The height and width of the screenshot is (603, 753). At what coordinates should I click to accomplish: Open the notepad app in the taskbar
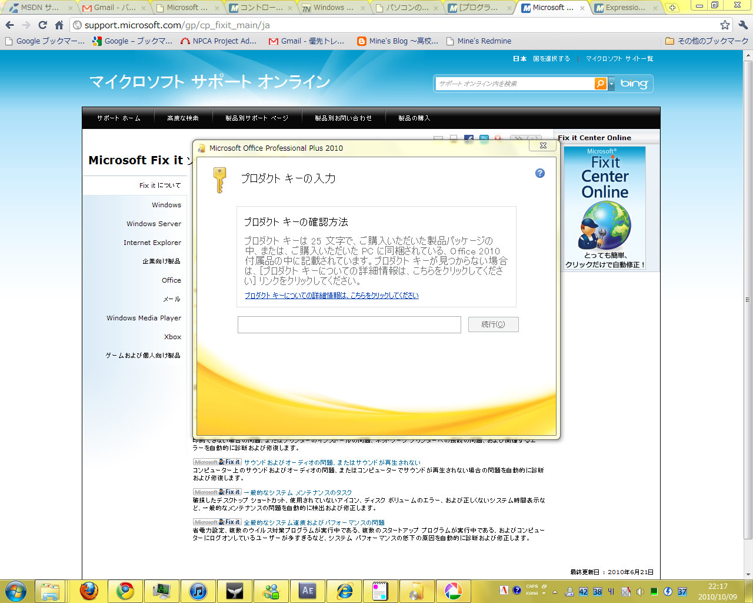point(380,591)
